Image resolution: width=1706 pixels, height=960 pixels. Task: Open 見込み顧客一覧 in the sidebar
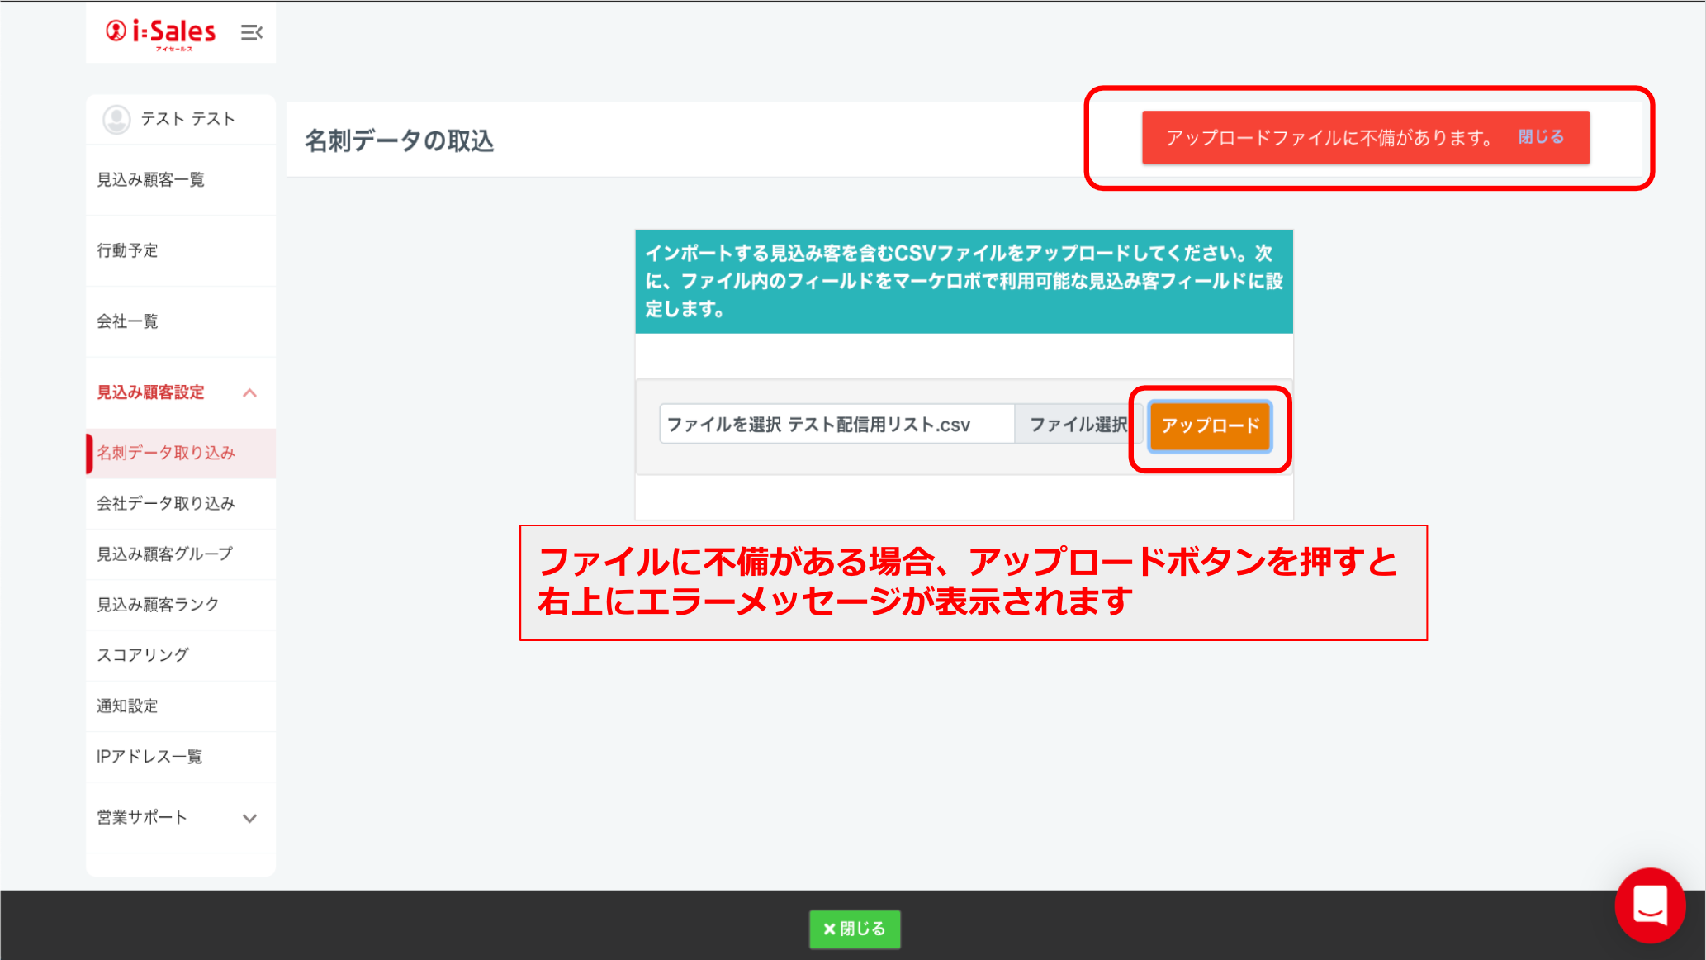point(151,180)
